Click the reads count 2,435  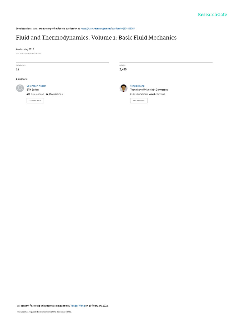[123, 69]
